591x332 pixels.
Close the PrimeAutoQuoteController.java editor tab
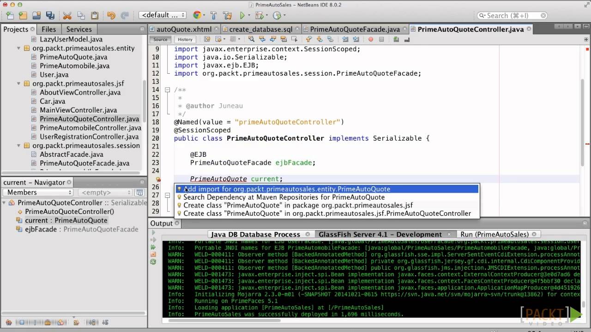tap(529, 29)
